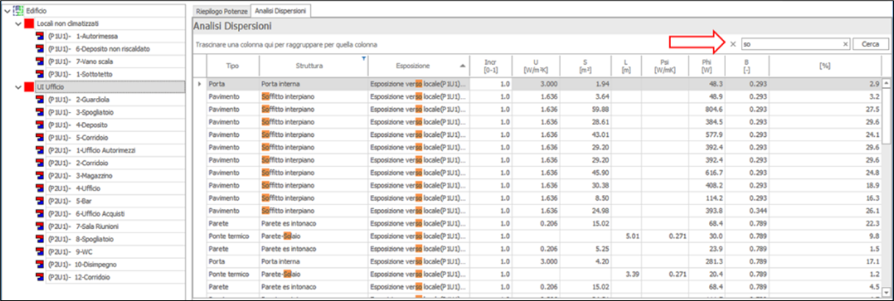This screenshot has height=301, width=894.
Task: Click the room icon next to 7-Sala Riunioni
Action: (40, 226)
